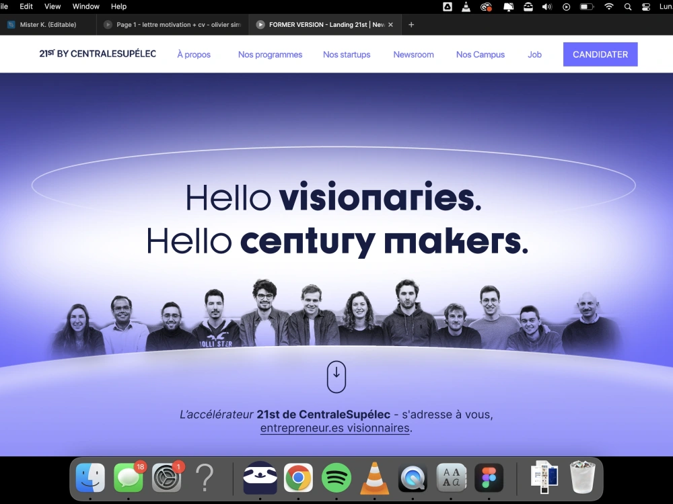Show battery status in the menu bar
673x504 pixels.
point(586,7)
